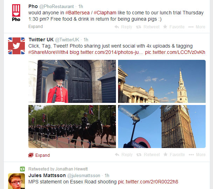The width and height of the screenshot is (213, 189).
Task: Expand the Pho tweet details
Action: [x=36, y=27]
